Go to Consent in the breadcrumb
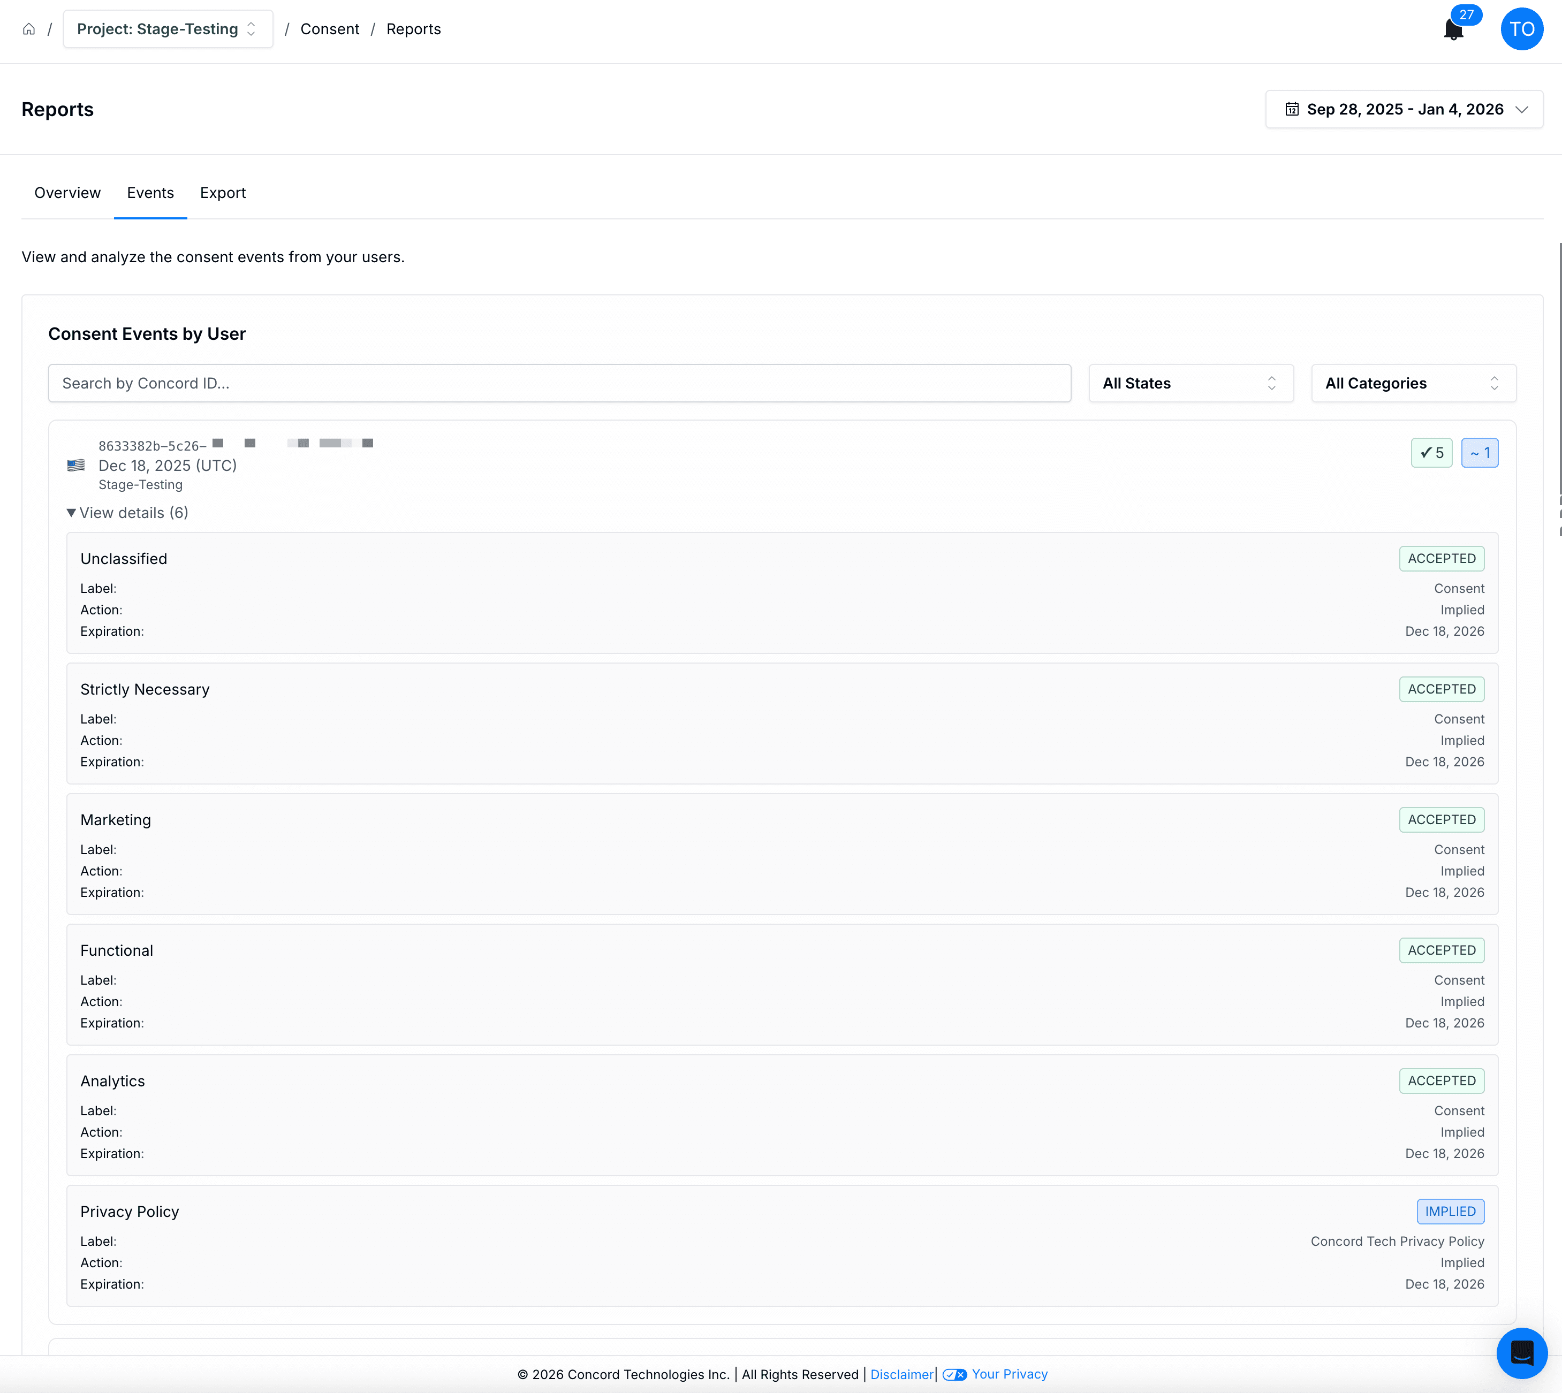Screen dimensions: 1562x1393 (x=329, y=29)
